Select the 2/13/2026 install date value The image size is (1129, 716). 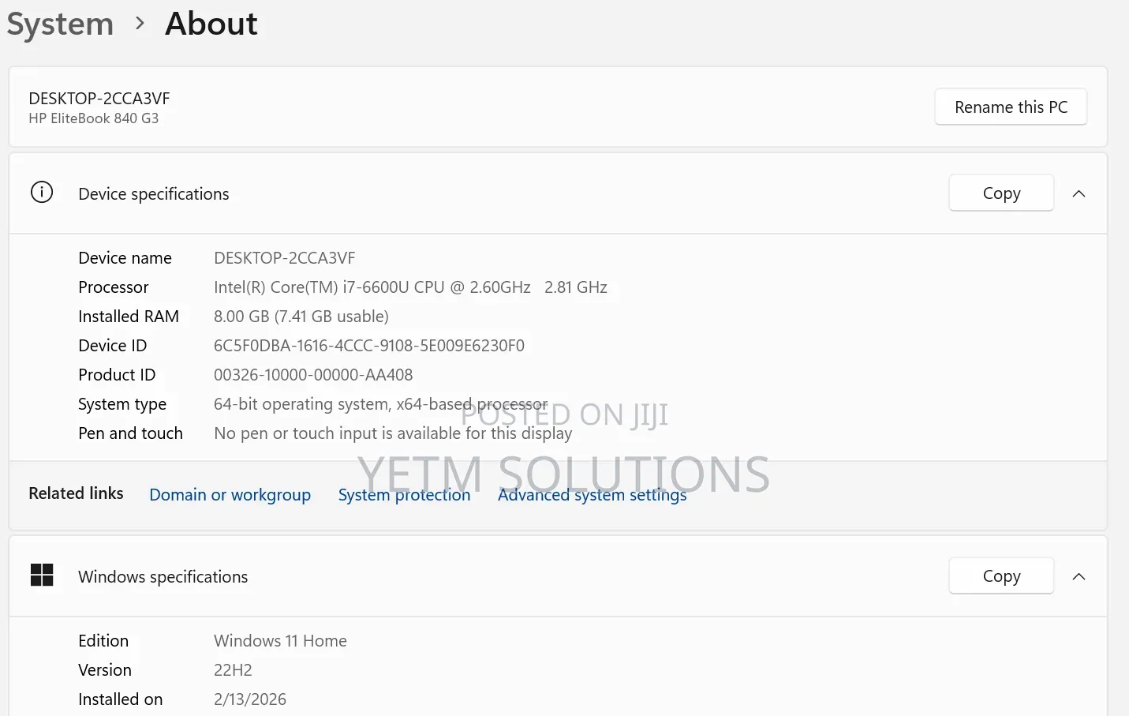tap(250, 699)
